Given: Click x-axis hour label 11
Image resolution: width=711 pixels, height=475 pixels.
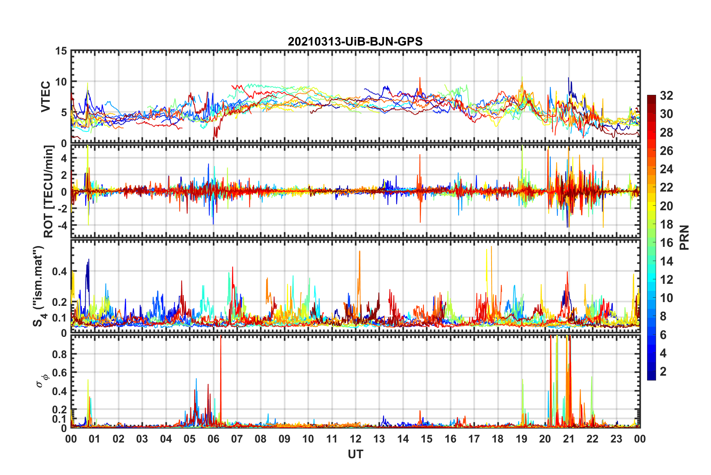Looking at the screenshot, I should [332, 439].
